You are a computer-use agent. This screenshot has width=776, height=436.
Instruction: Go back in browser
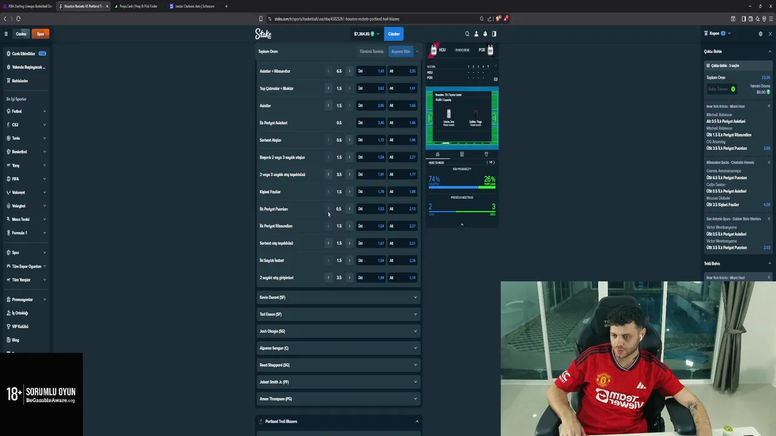tap(5, 19)
